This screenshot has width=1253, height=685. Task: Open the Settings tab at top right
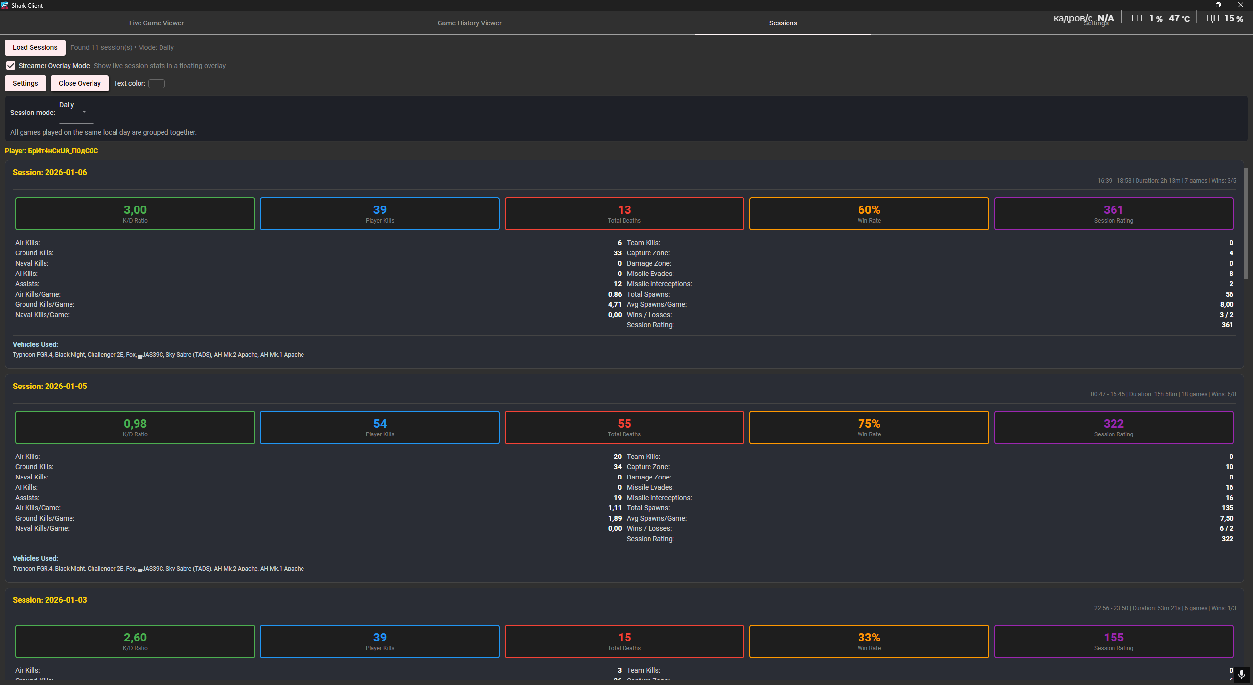pyautogui.click(x=1095, y=23)
